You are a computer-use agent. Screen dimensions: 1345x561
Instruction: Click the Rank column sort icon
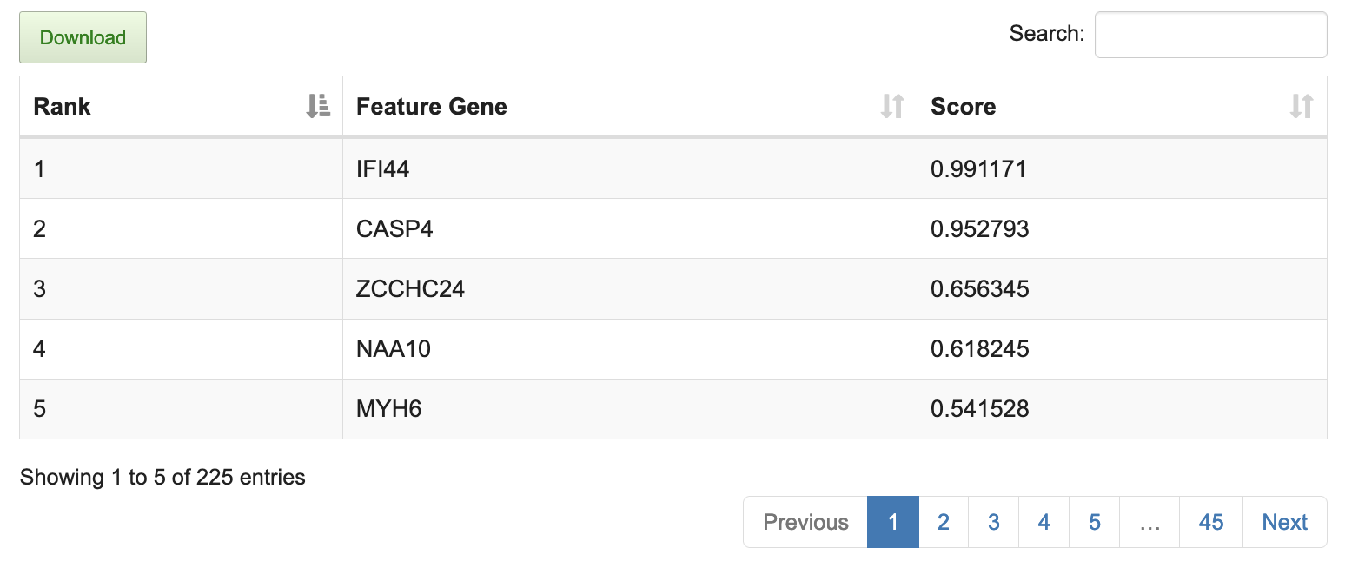319,106
